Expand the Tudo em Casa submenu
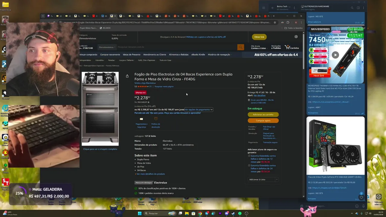 tap(165, 60)
